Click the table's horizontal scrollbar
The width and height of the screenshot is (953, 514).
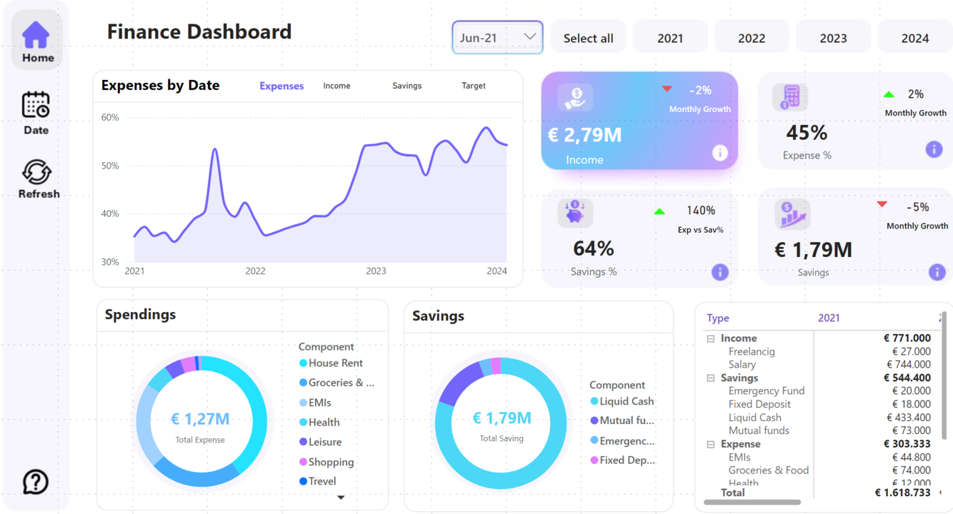click(752, 503)
